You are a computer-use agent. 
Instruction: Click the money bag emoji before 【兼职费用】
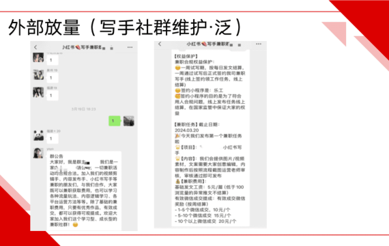click(x=177, y=181)
